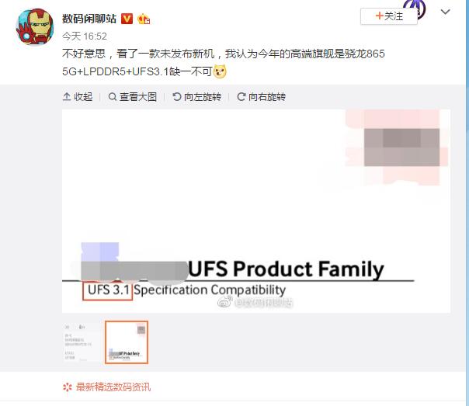Click the doge emoji in post

[220, 71]
